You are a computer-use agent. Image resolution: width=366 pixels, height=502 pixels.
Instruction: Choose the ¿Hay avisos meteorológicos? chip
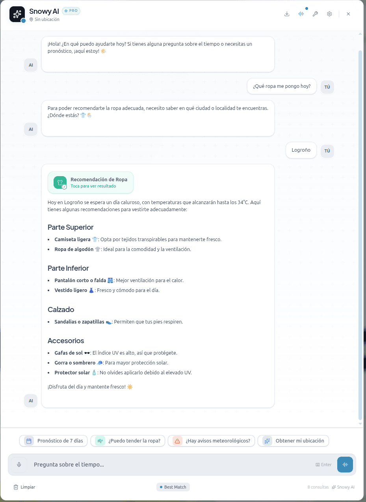click(x=212, y=441)
